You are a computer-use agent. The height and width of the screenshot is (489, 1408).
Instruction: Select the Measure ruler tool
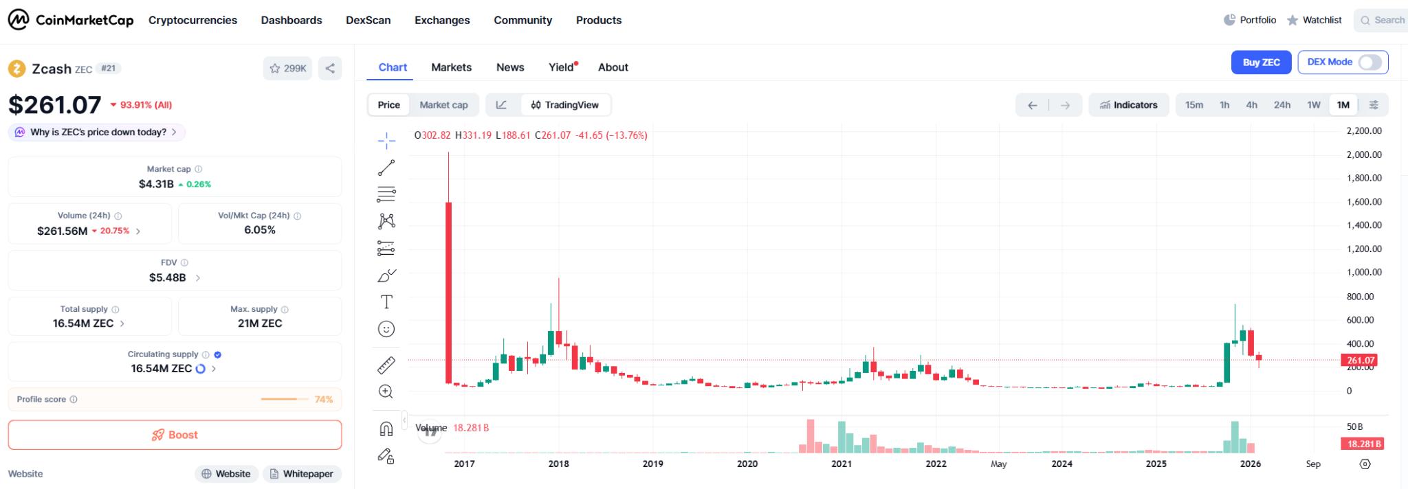pos(387,365)
